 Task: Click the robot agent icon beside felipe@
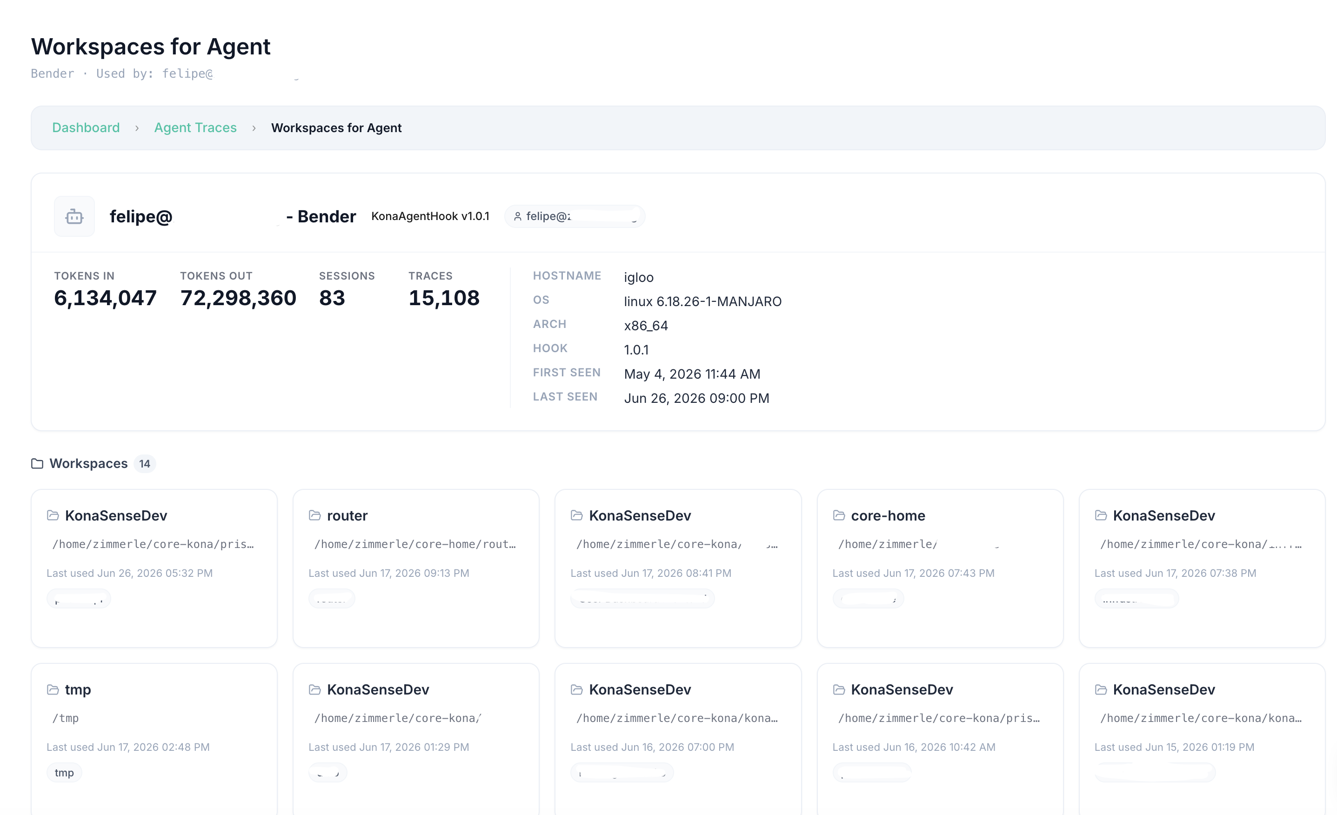tap(74, 216)
